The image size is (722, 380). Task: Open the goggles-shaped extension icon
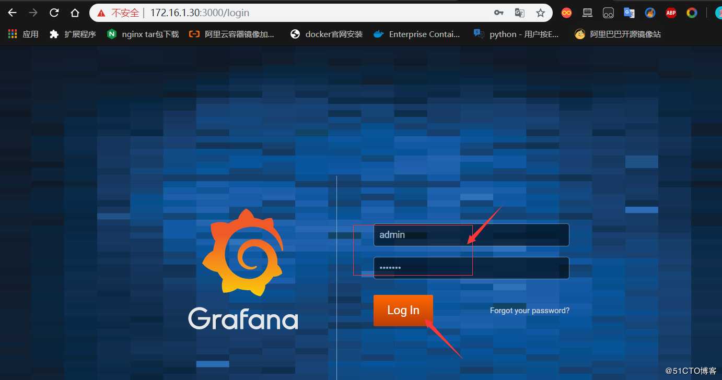coord(608,13)
